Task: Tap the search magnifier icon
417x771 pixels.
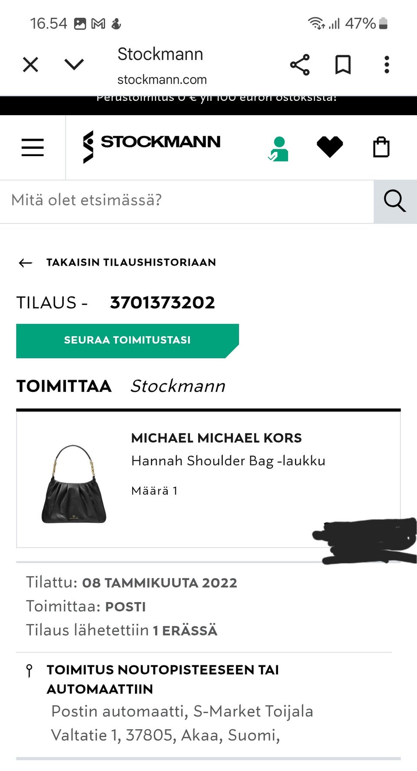Action: [394, 200]
